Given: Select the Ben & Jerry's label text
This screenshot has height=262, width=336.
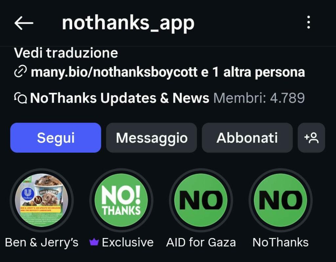Looking at the screenshot, I should pos(42,243).
